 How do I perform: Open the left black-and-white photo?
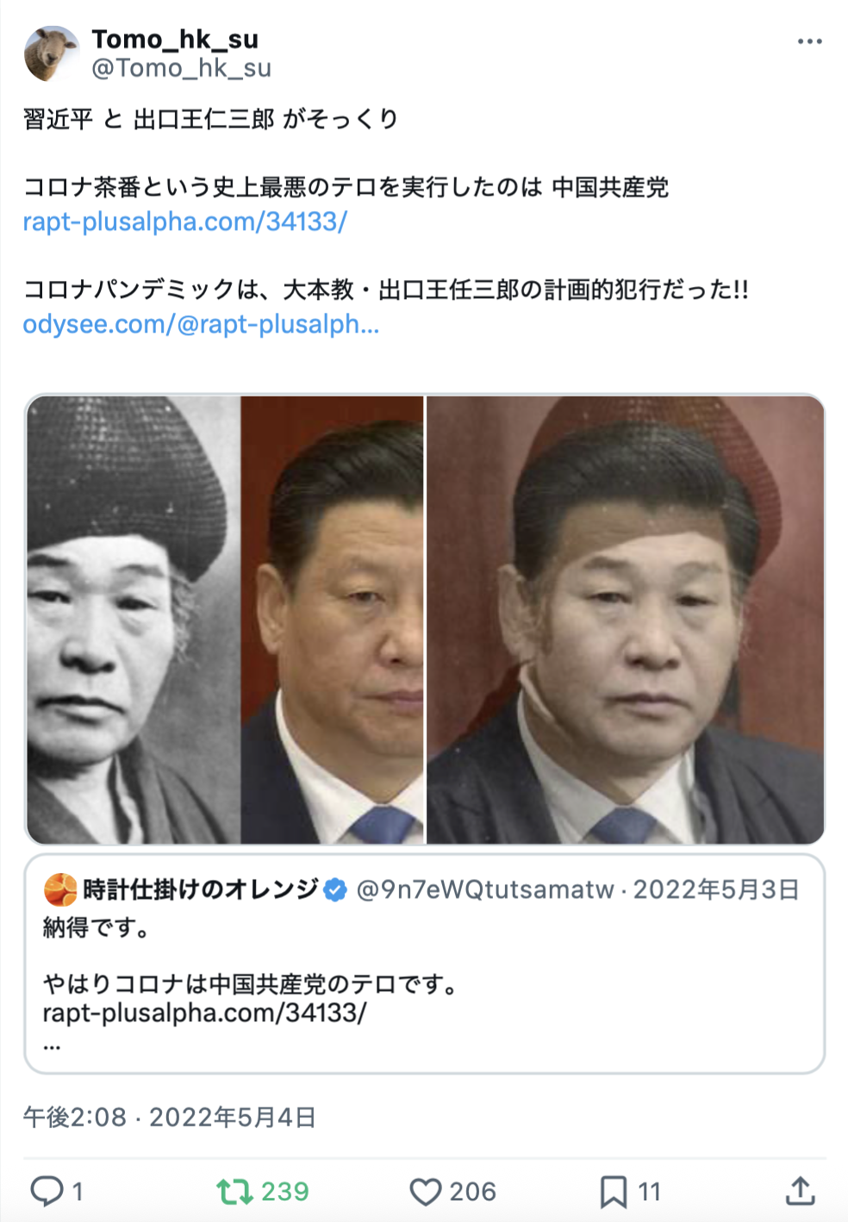coord(134,620)
